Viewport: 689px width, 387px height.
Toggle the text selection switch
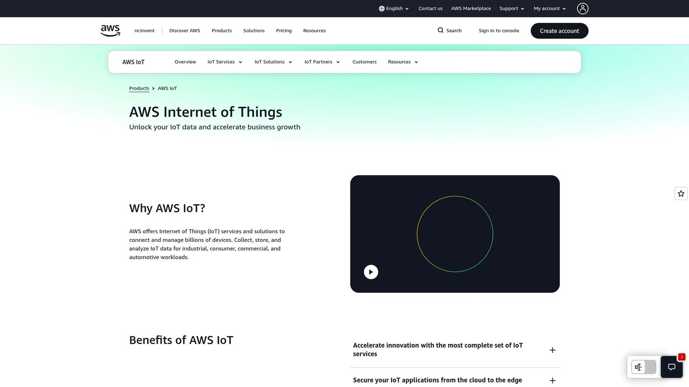coord(643,367)
